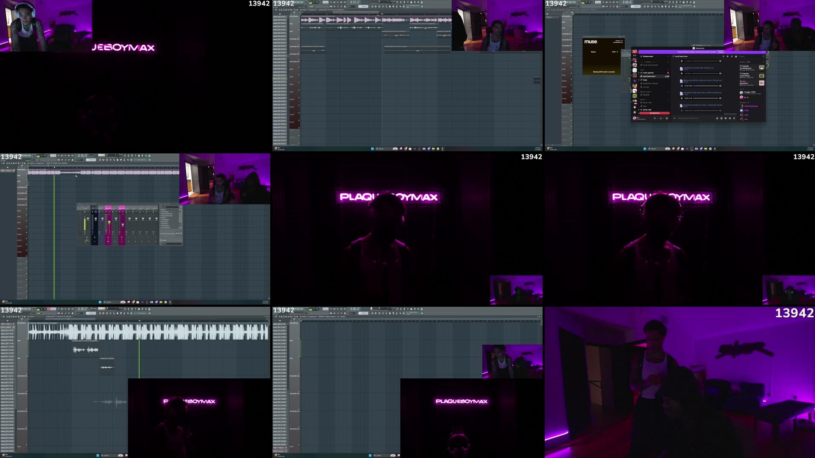Image resolution: width=815 pixels, height=458 pixels.
Task: Click Disable on the Streamer Mode banner
Action: click(721, 52)
